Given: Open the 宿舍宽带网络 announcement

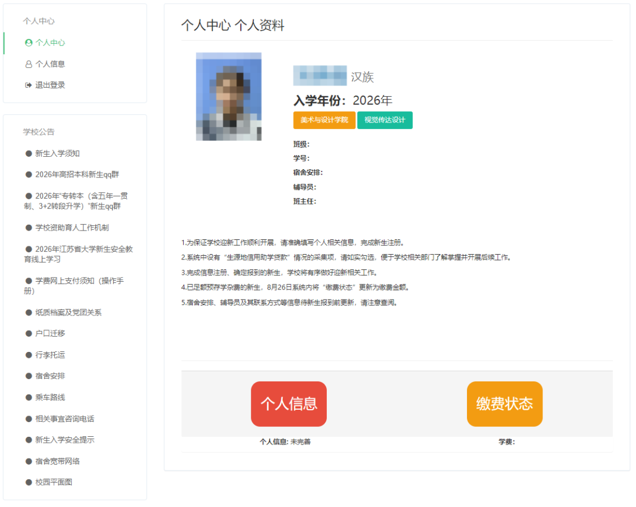Looking at the screenshot, I should [x=58, y=461].
